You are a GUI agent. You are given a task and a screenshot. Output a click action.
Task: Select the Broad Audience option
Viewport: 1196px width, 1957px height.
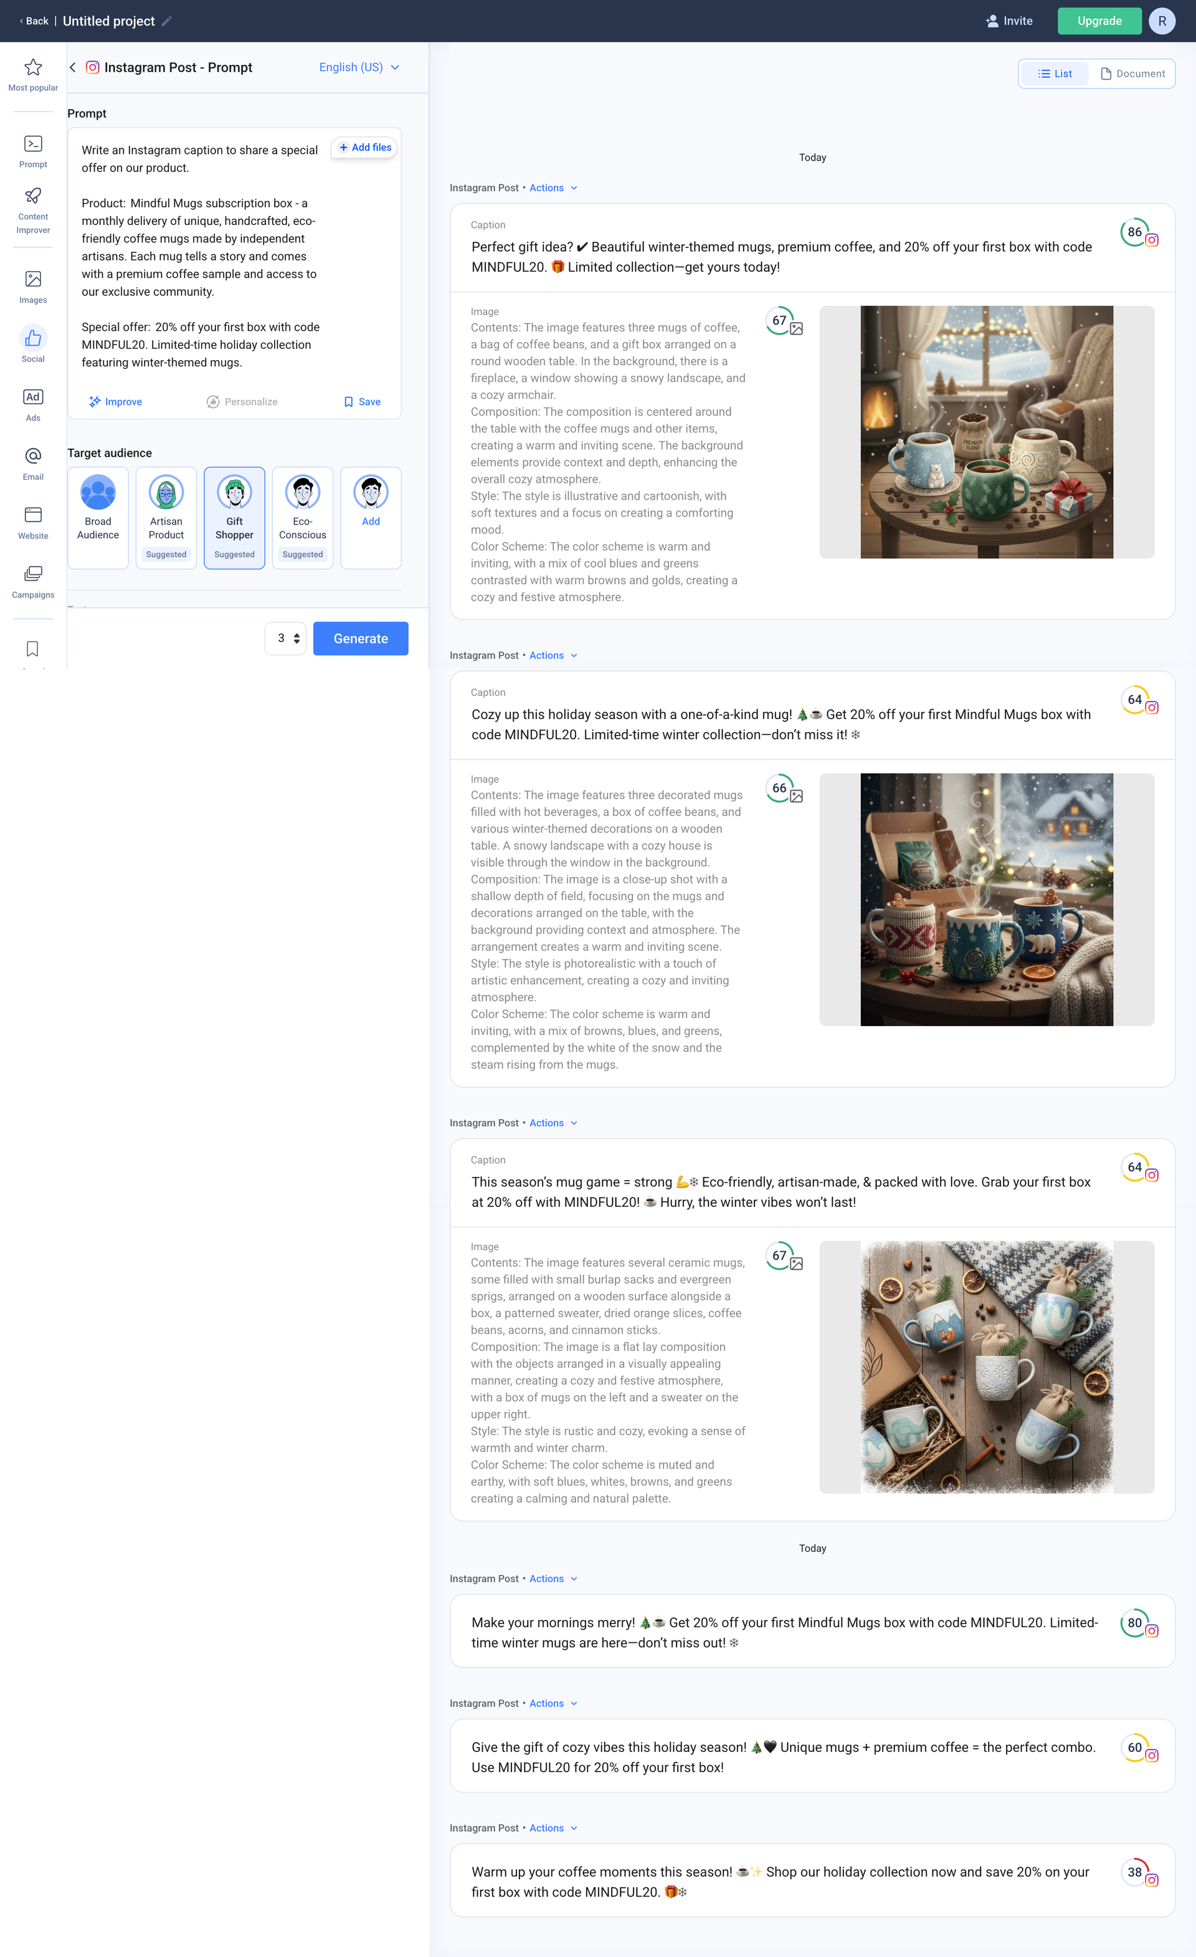(98, 517)
